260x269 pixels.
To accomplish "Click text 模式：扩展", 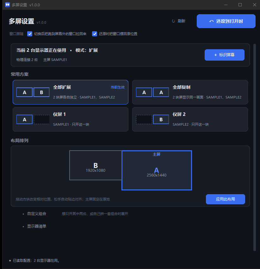I will 87,50.
